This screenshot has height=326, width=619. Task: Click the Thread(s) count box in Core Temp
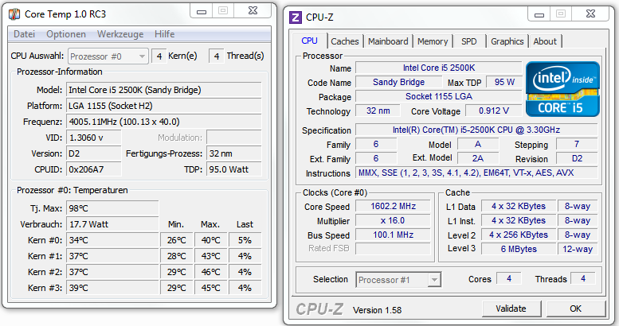pos(217,56)
